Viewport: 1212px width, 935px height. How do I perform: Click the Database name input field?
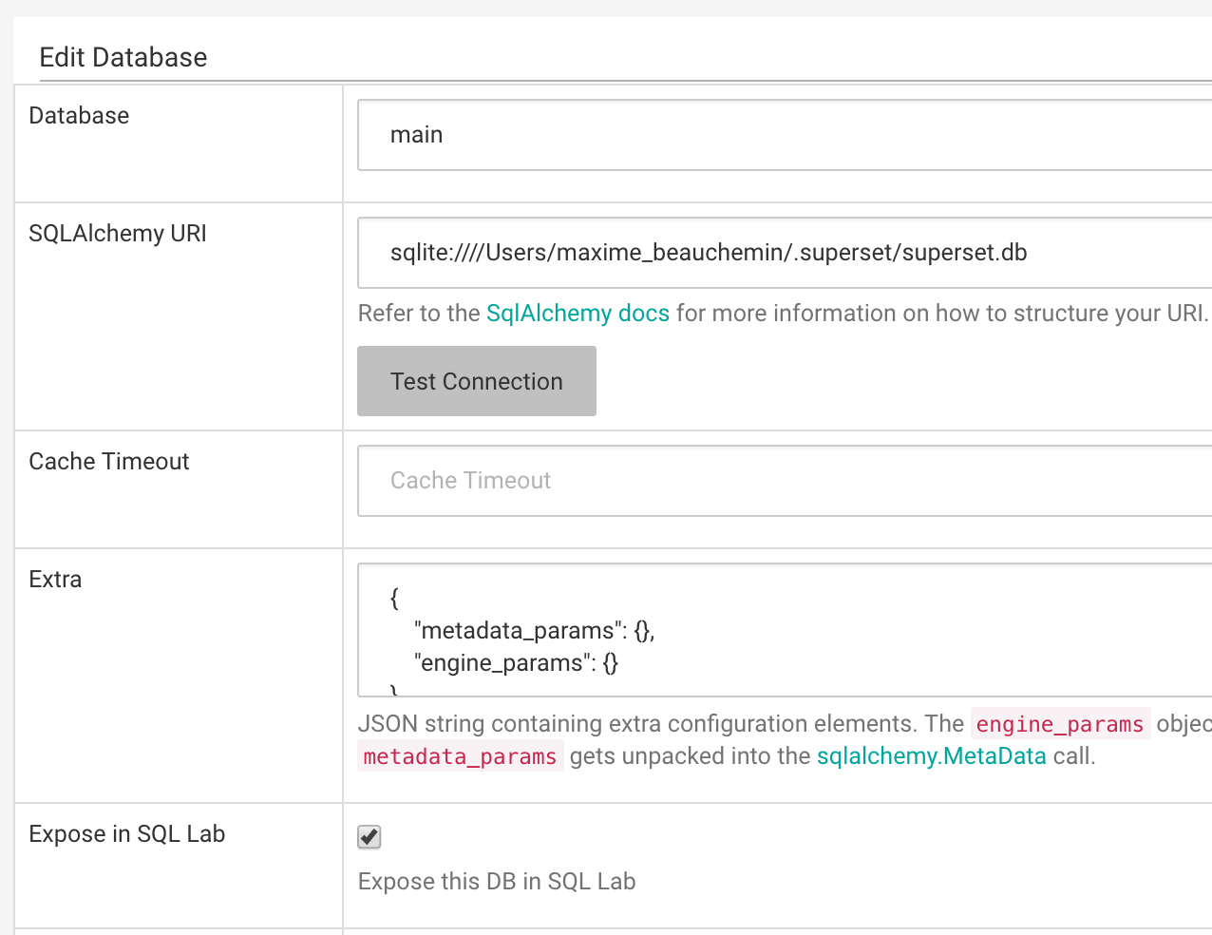click(x=785, y=135)
